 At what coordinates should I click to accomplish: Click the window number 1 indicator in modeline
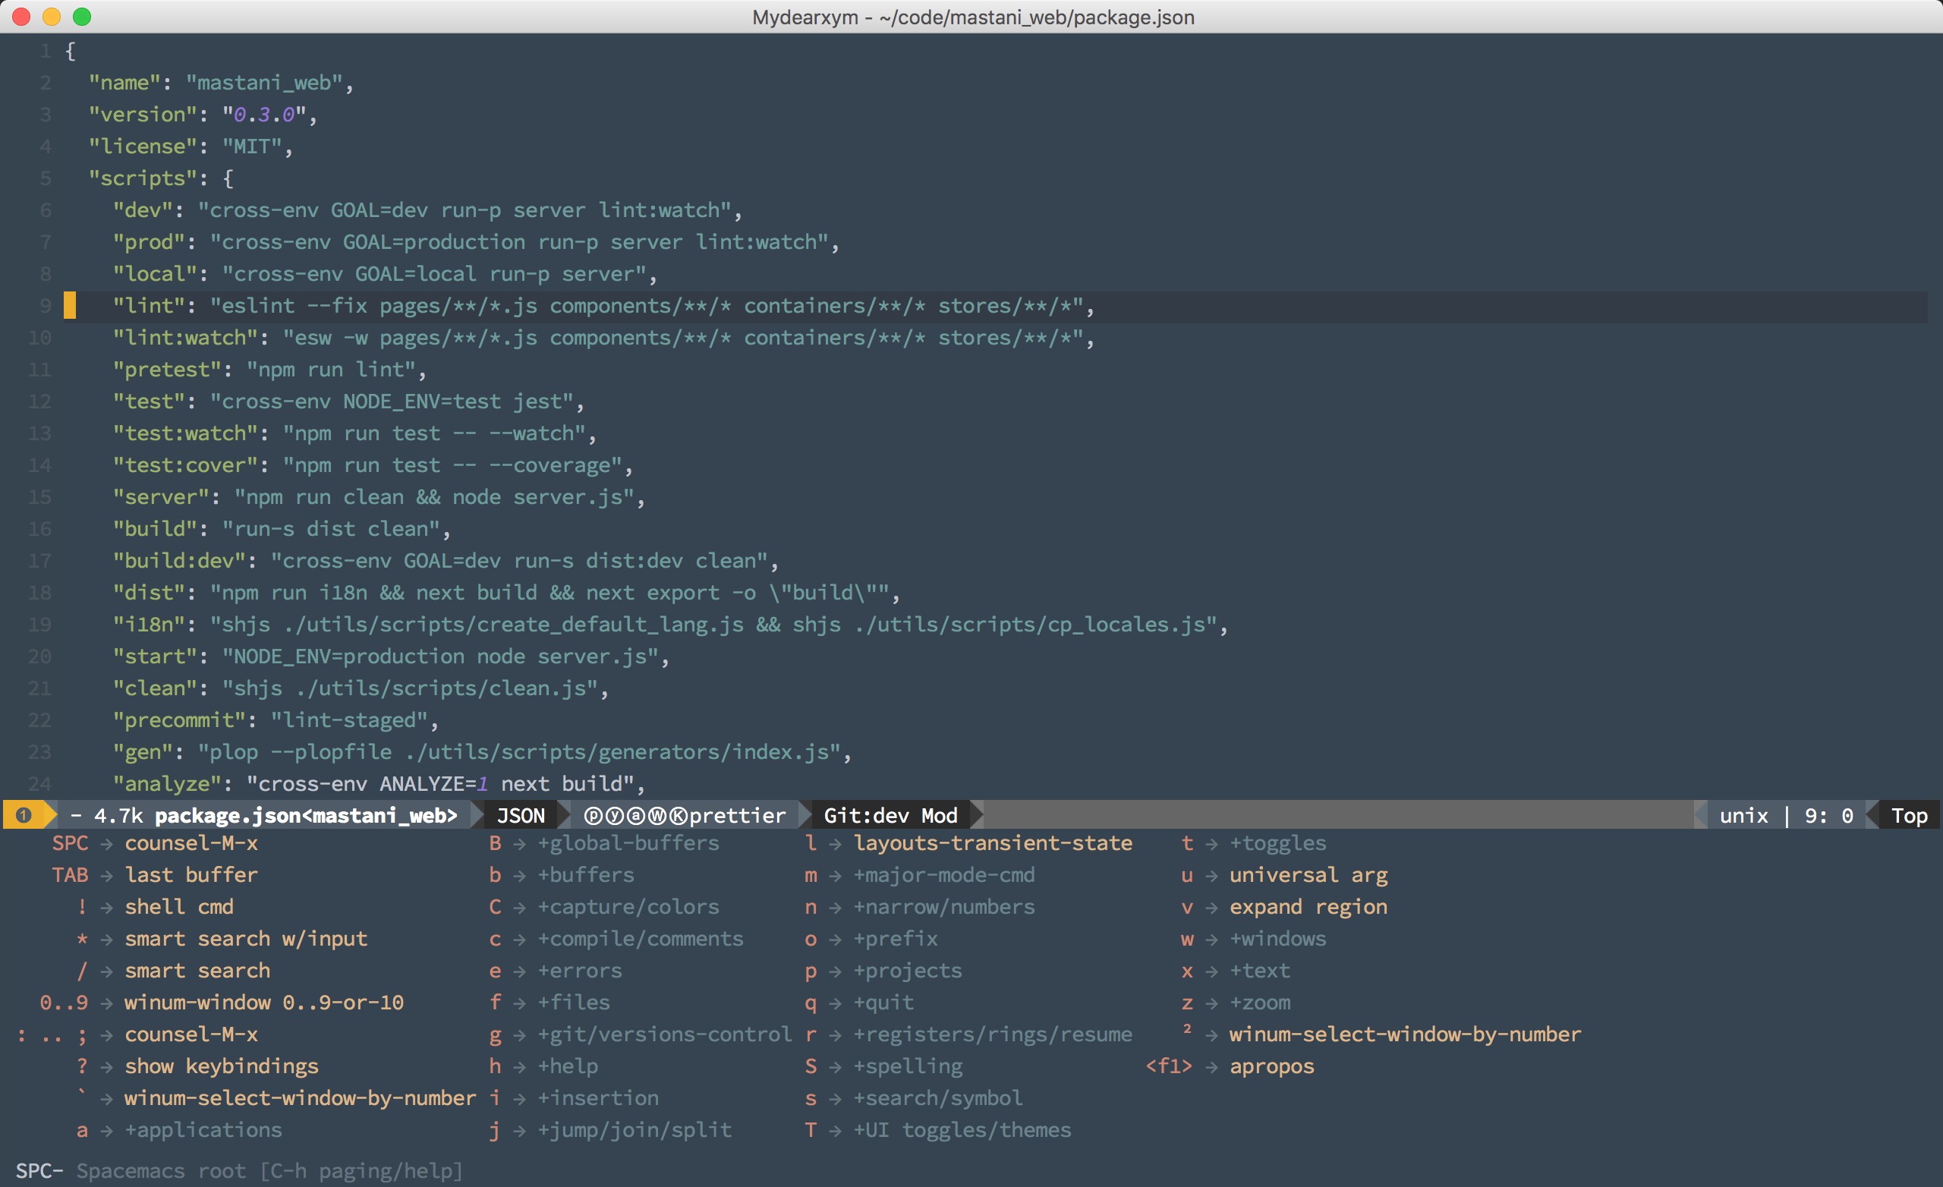click(x=24, y=814)
